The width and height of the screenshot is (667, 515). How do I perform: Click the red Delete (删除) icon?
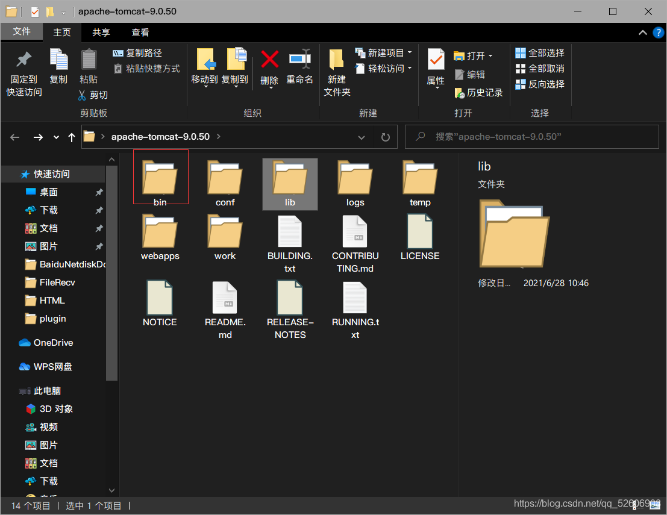coord(270,59)
